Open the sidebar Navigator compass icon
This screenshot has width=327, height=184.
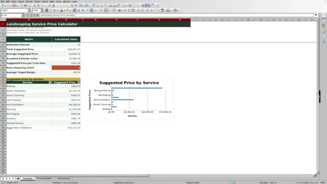click(x=324, y=36)
